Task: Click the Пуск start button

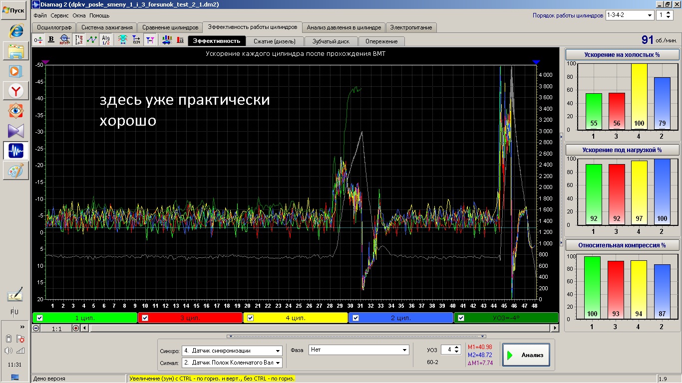Action: [x=13, y=10]
